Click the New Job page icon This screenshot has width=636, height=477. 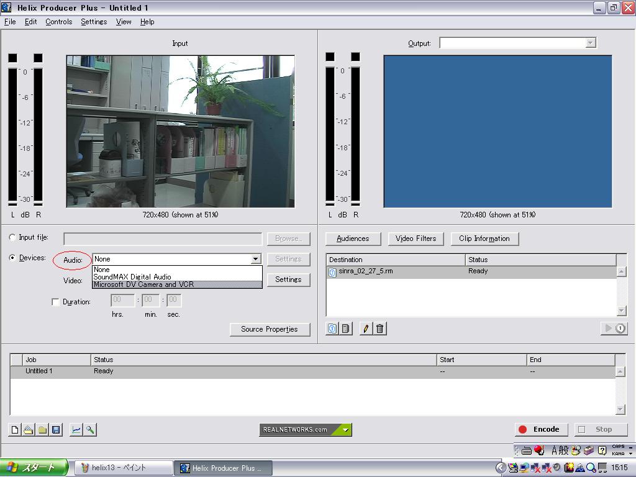[15, 430]
